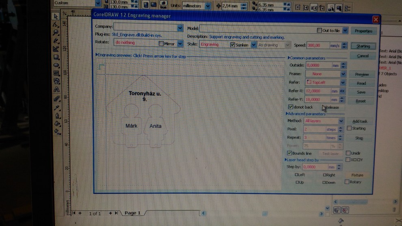
Task: Select the Ellipse tool
Action: 56,65
